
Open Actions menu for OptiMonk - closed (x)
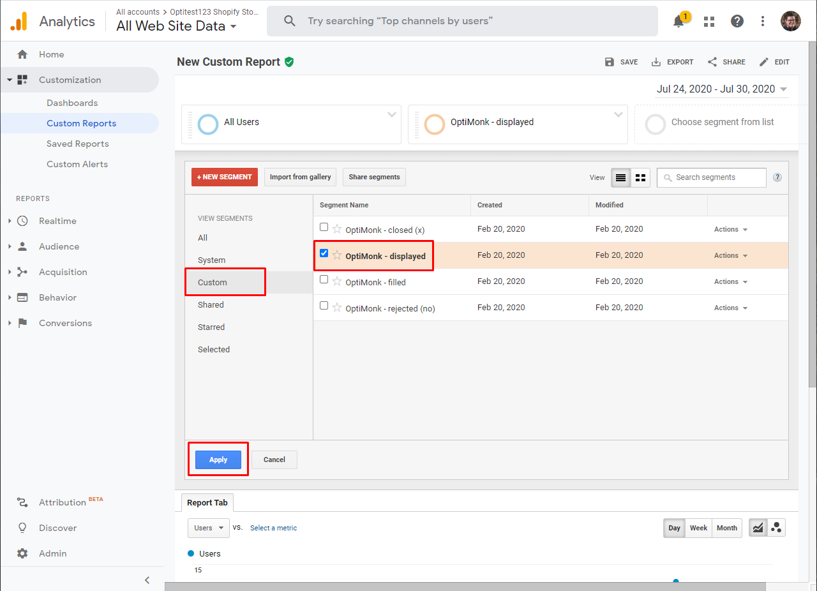(x=731, y=229)
